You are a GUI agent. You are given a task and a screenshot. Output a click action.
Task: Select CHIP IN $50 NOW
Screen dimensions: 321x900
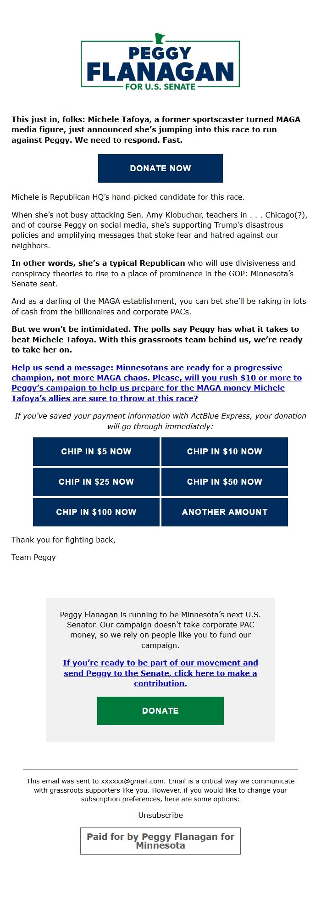[x=224, y=482]
